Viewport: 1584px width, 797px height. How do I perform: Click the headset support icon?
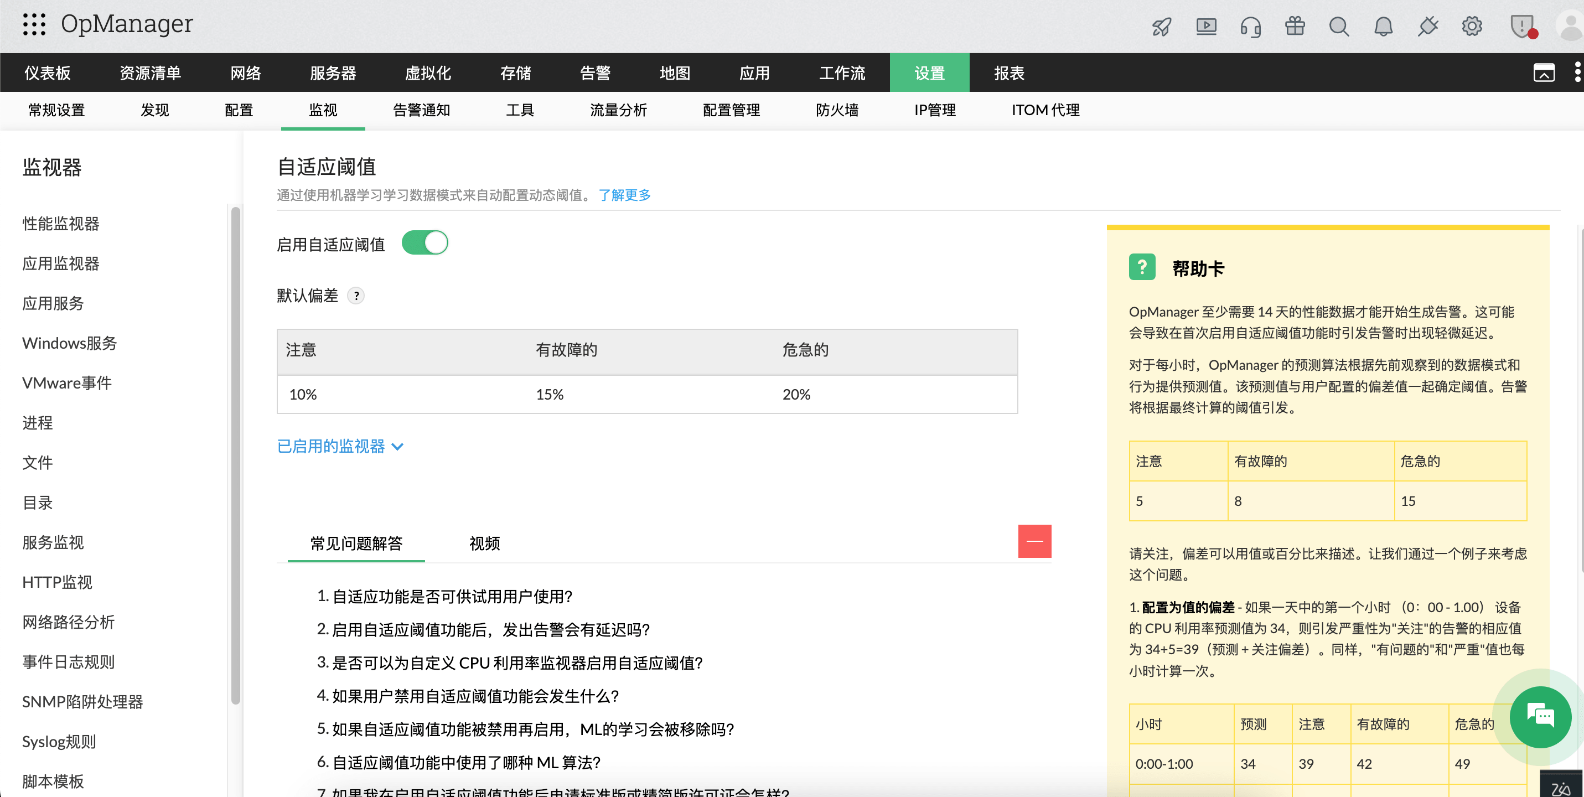pyautogui.click(x=1251, y=27)
